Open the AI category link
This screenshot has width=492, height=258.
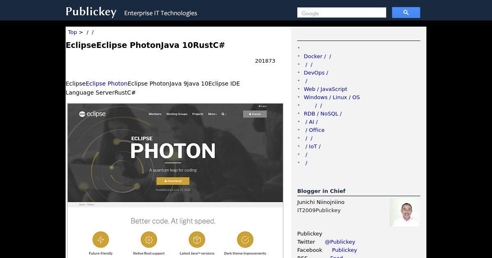[x=312, y=122]
